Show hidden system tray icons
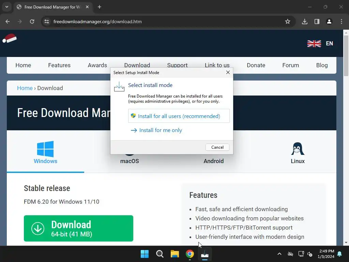349x262 pixels. pos(279,254)
